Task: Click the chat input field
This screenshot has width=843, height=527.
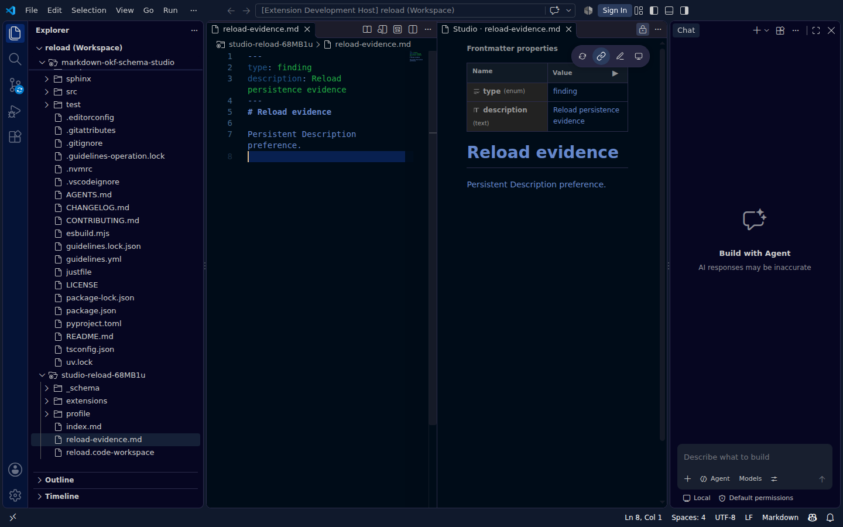Action: (x=755, y=457)
